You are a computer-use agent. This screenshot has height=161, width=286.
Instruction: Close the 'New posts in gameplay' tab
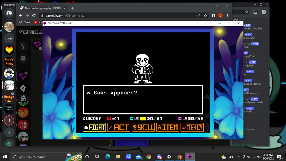[65, 8]
